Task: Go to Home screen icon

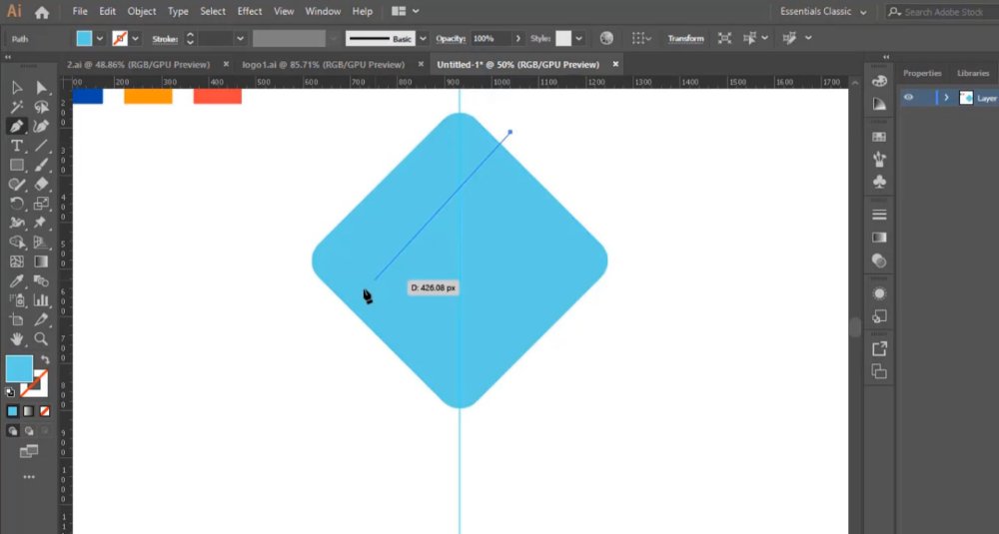Action: tap(42, 12)
